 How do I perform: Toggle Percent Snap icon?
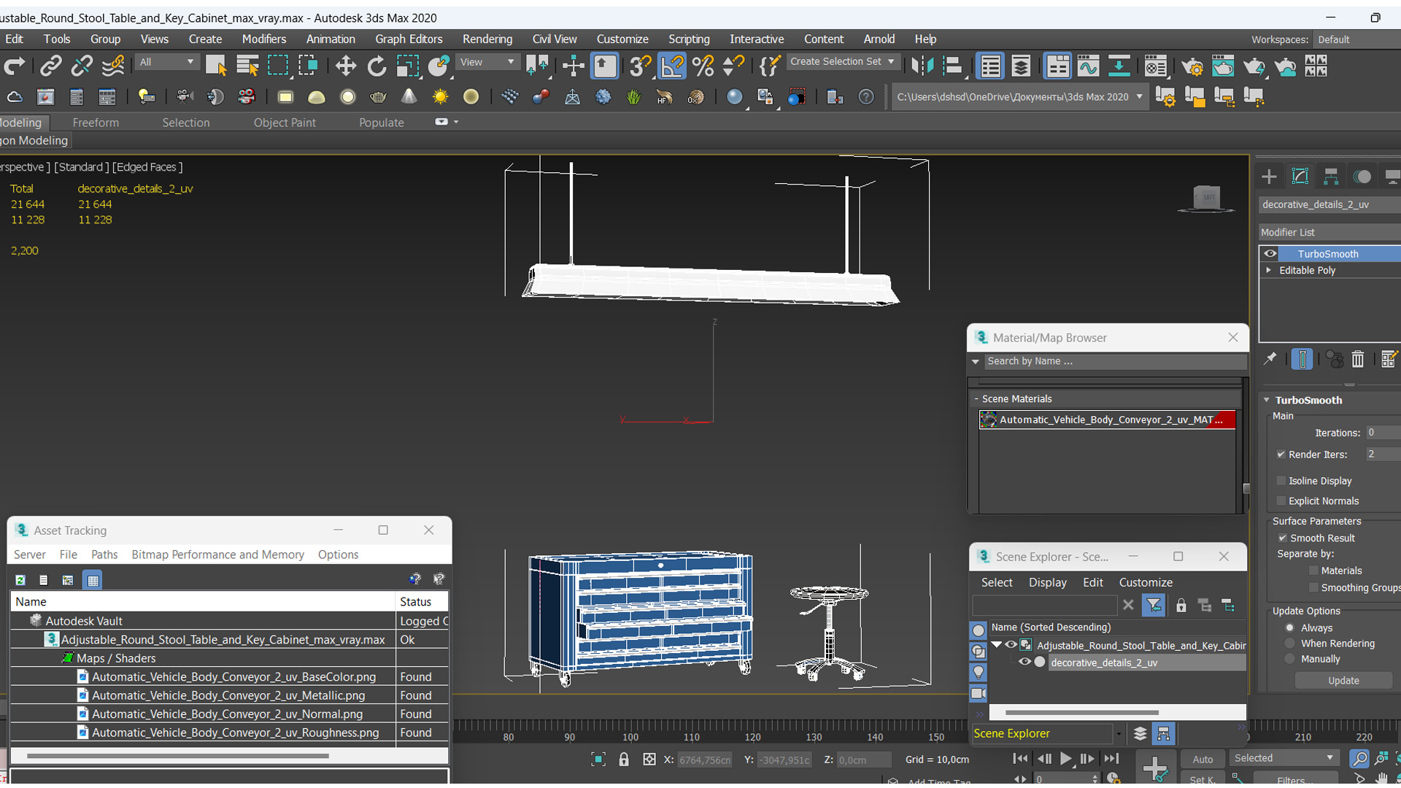[703, 66]
